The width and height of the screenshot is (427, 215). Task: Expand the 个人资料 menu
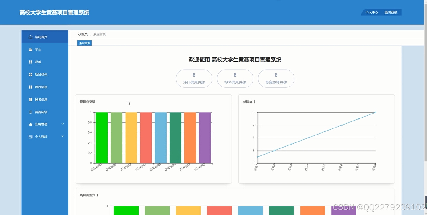coord(45,136)
